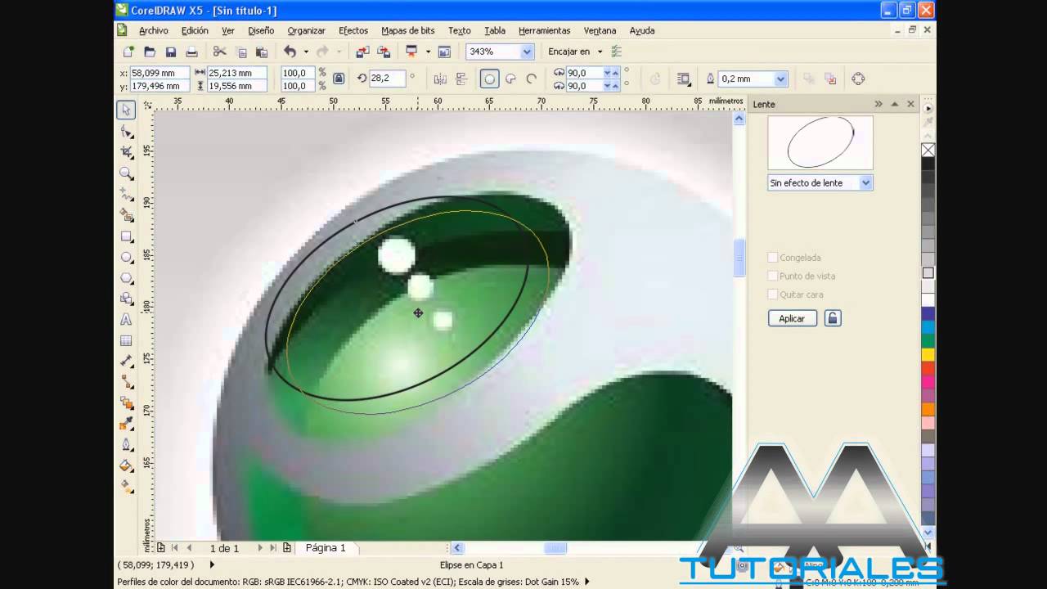This screenshot has width=1047, height=589.
Task: Roll up the Lente docker triangle
Action: click(895, 104)
